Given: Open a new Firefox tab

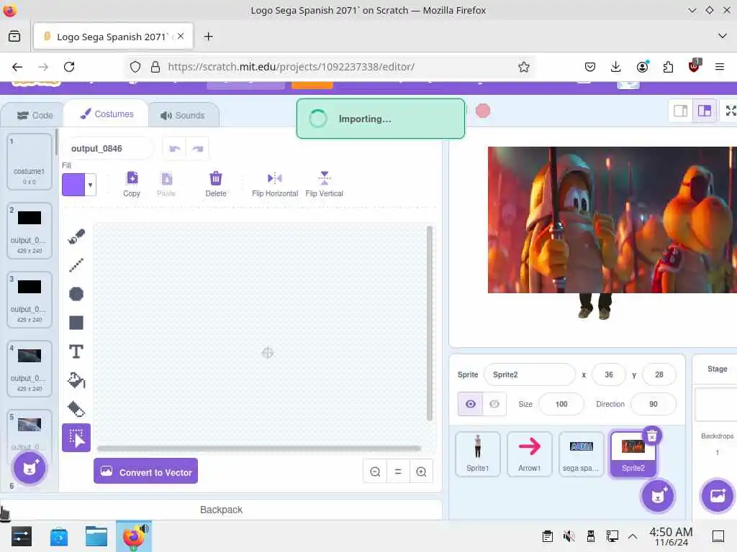Looking at the screenshot, I should point(208,36).
